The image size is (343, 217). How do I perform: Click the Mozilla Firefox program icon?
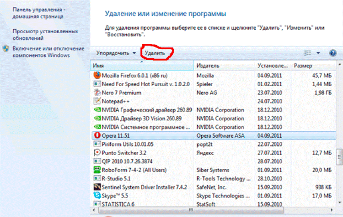[x=97, y=76]
